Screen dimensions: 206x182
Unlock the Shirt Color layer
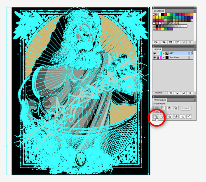(x=158, y=57)
